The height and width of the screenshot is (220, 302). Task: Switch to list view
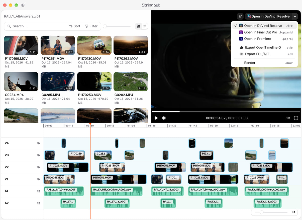145,26
